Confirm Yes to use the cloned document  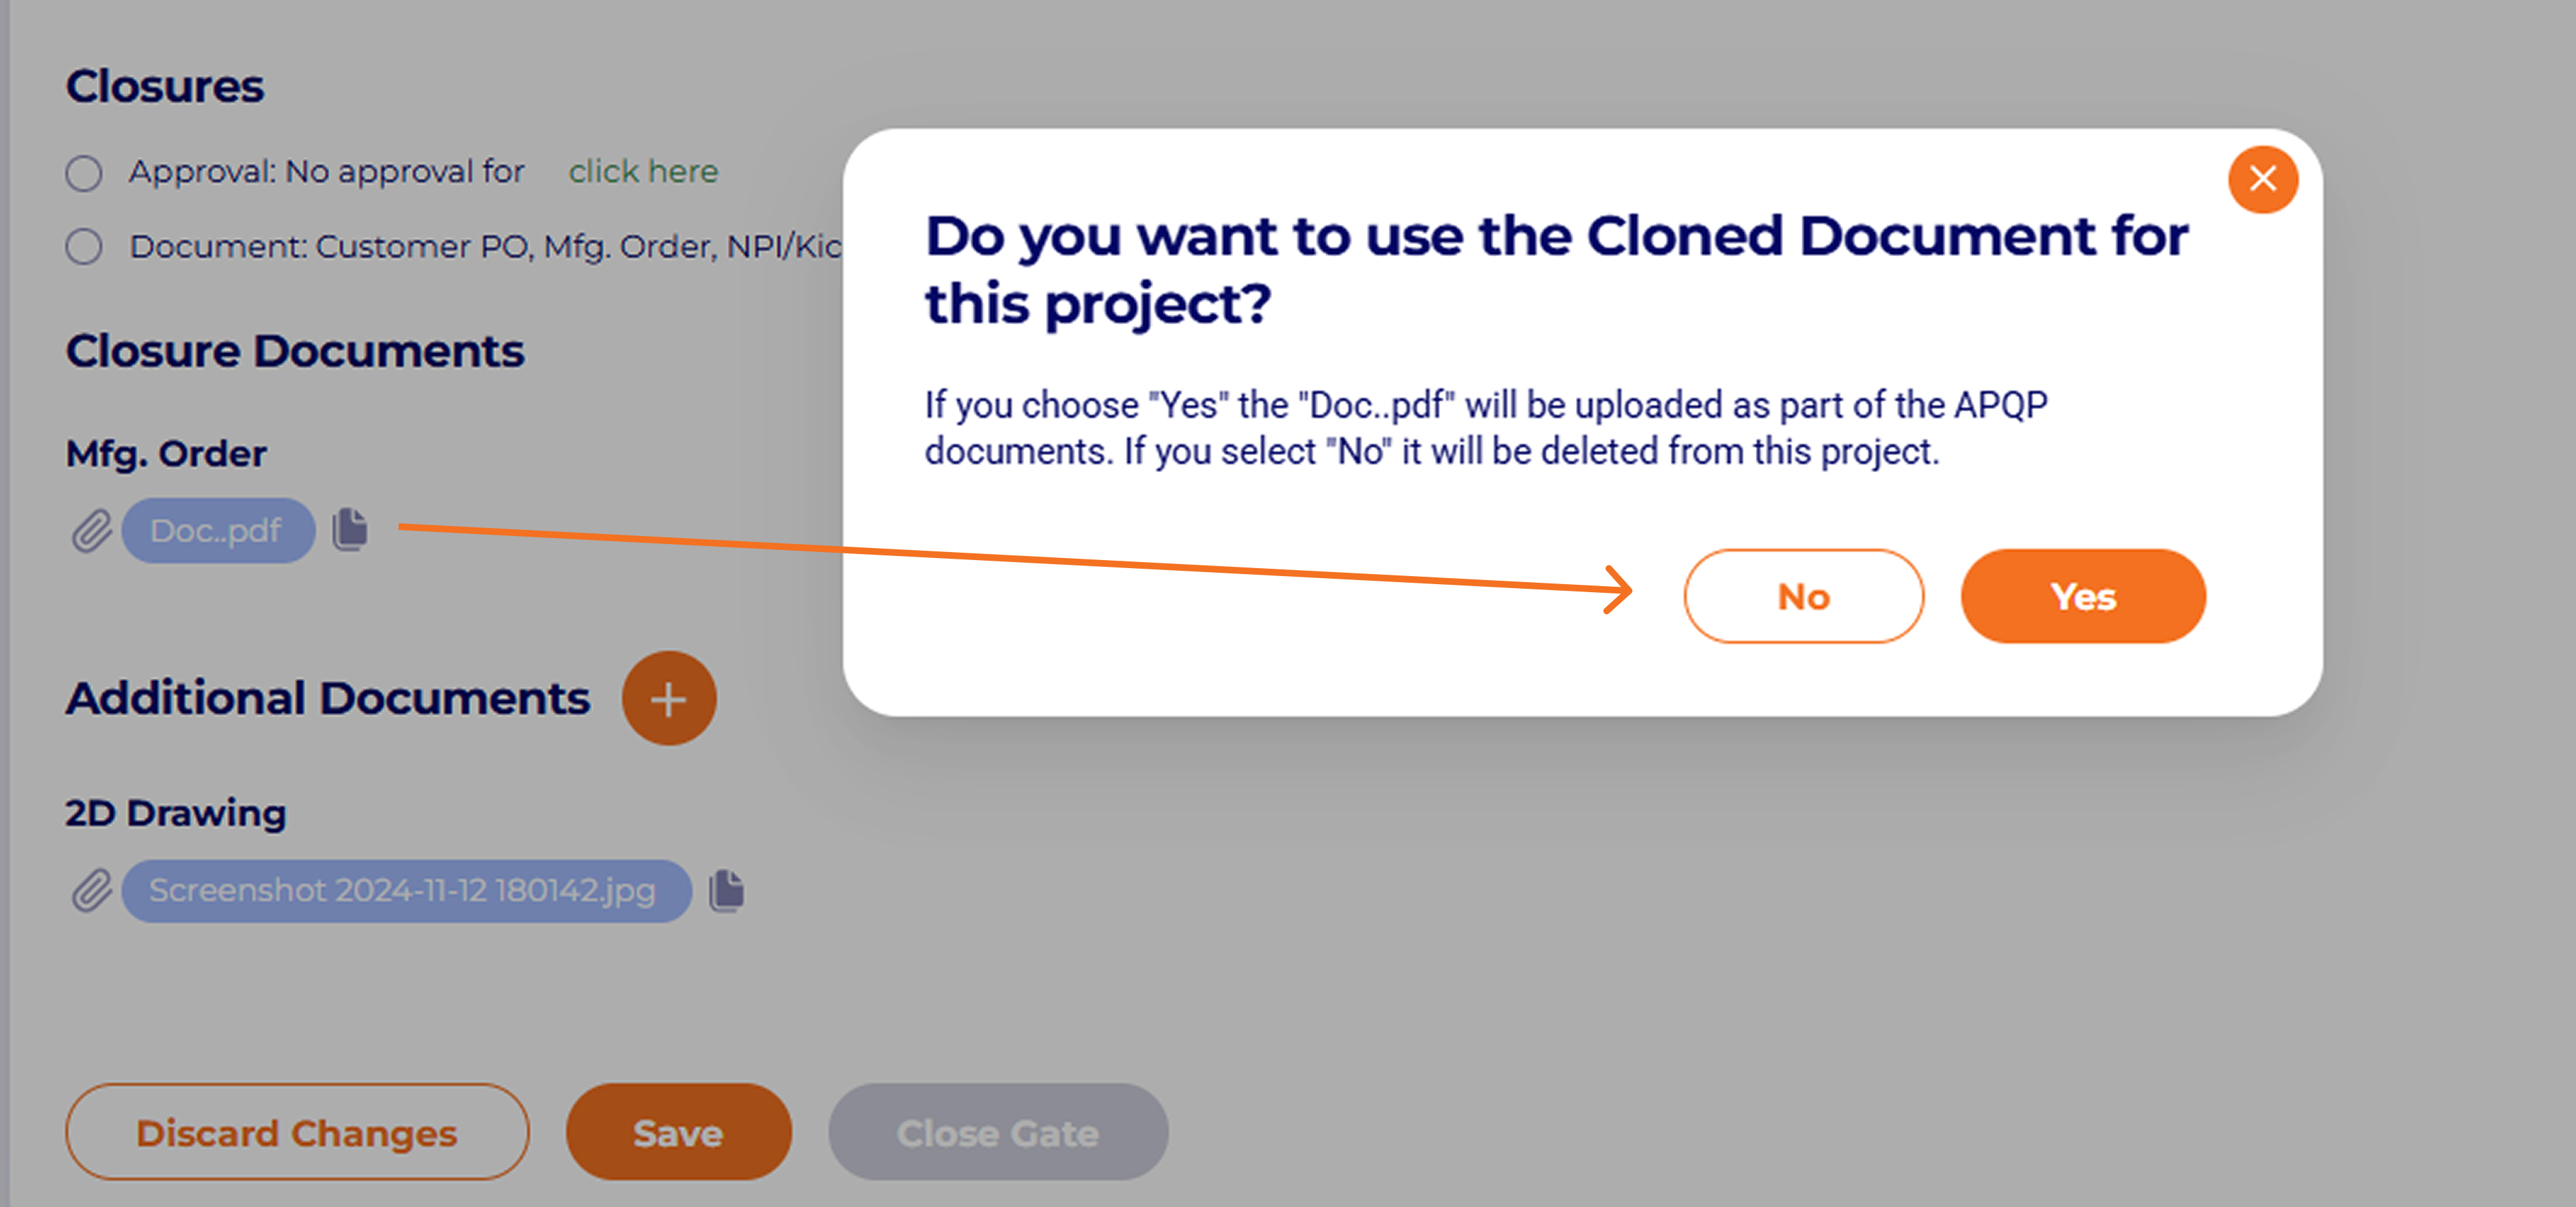coord(2083,597)
